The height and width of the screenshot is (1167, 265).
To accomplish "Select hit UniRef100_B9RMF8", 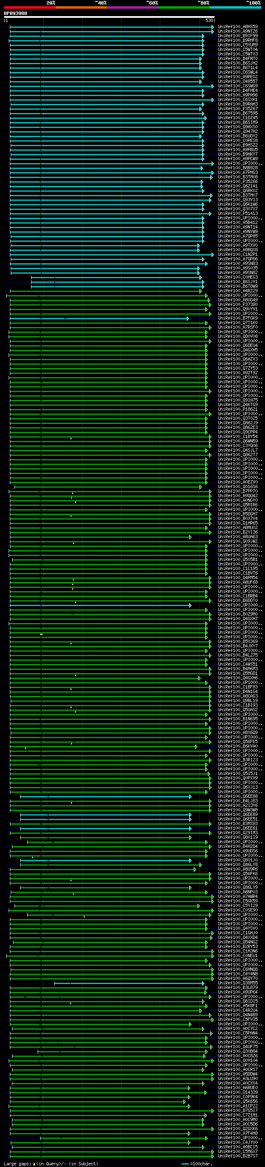I will (x=238, y=40).
